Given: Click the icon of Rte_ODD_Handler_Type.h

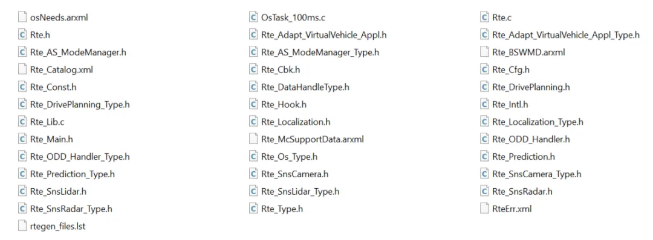Looking at the screenshot, I should (22, 157).
